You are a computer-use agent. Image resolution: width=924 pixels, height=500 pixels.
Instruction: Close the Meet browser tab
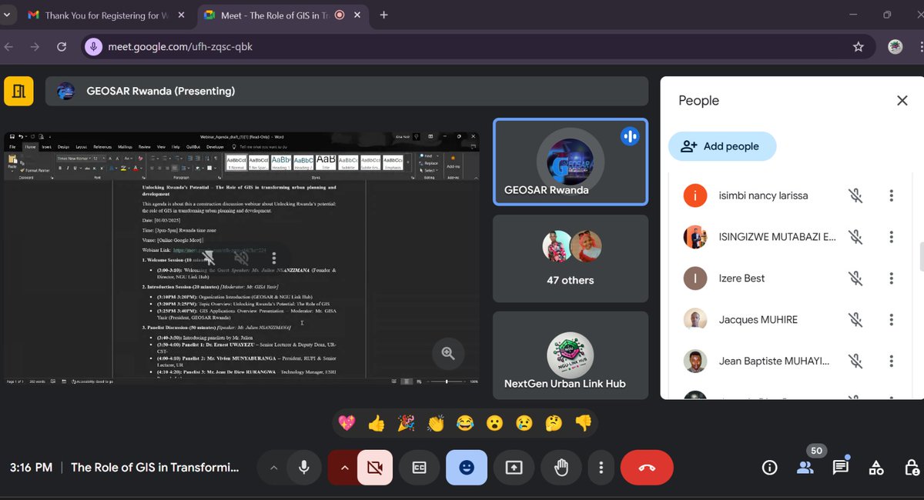(358, 15)
